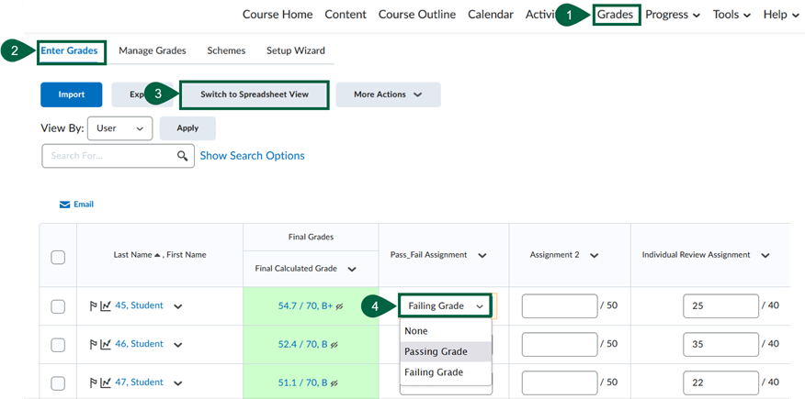Viewport: 805px width, 399px height.
Task: Open the Grades navigation item
Action: 615,15
